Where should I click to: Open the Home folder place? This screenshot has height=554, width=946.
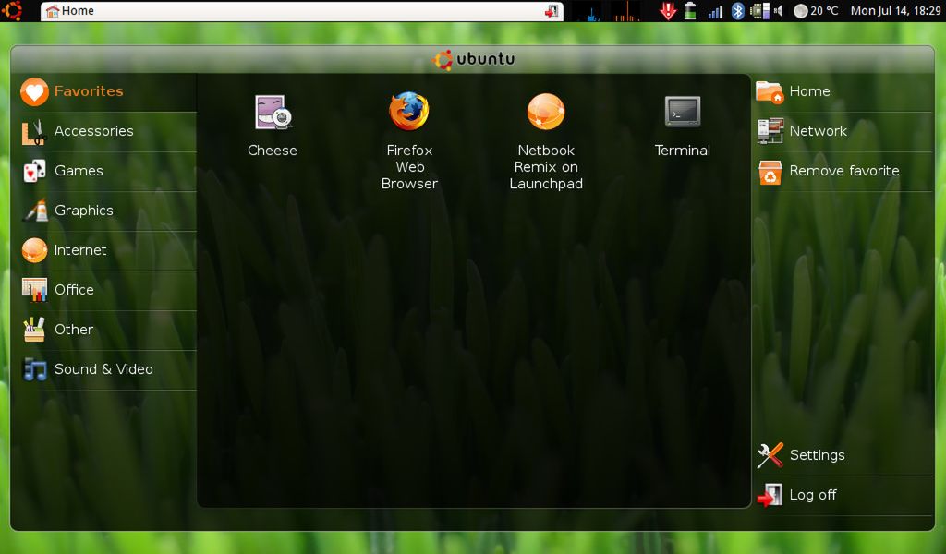[843, 91]
